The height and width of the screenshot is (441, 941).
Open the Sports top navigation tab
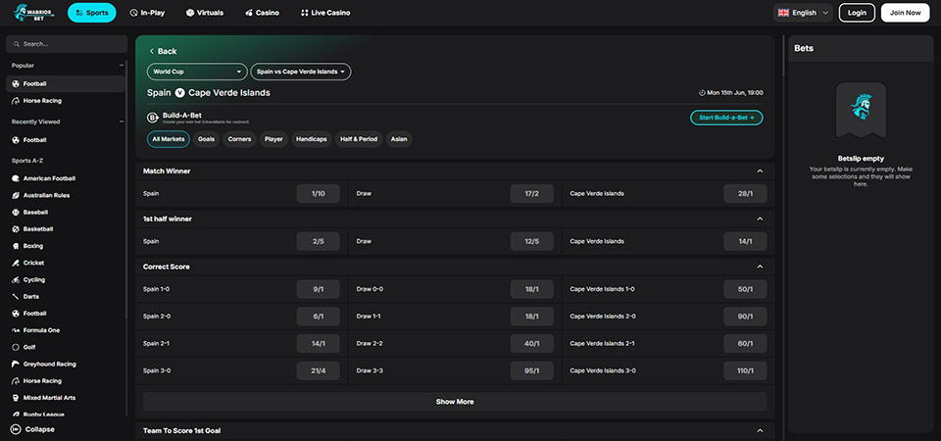point(92,13)
